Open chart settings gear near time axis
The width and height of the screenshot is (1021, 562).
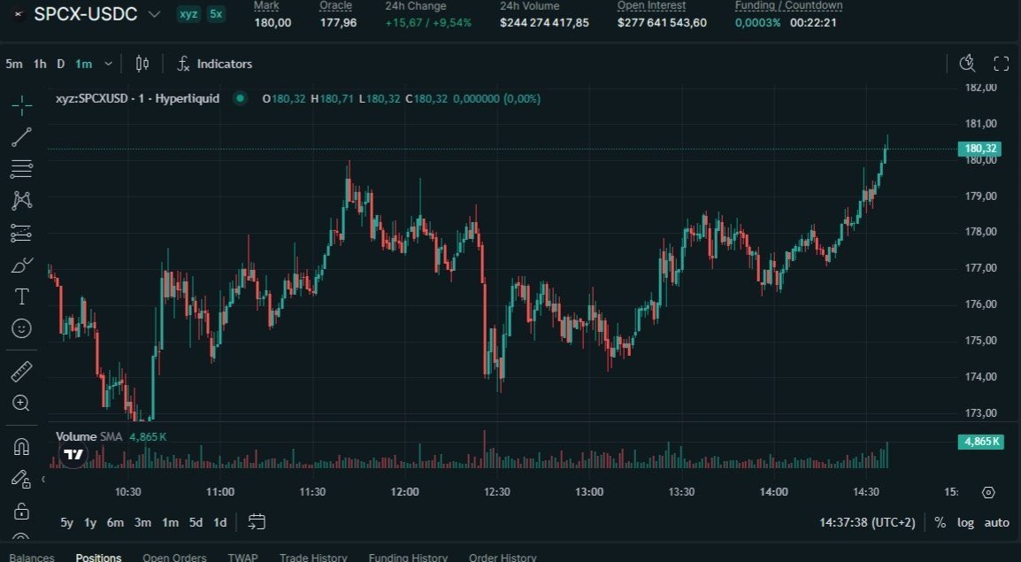pyautogui.click(x=988, y=492)
